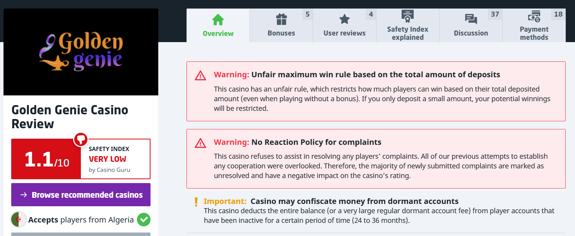This screenshot has width=575, height=236.
Task: Click the Discussion chat bubbles icon
Action: (x=471, y=19)
